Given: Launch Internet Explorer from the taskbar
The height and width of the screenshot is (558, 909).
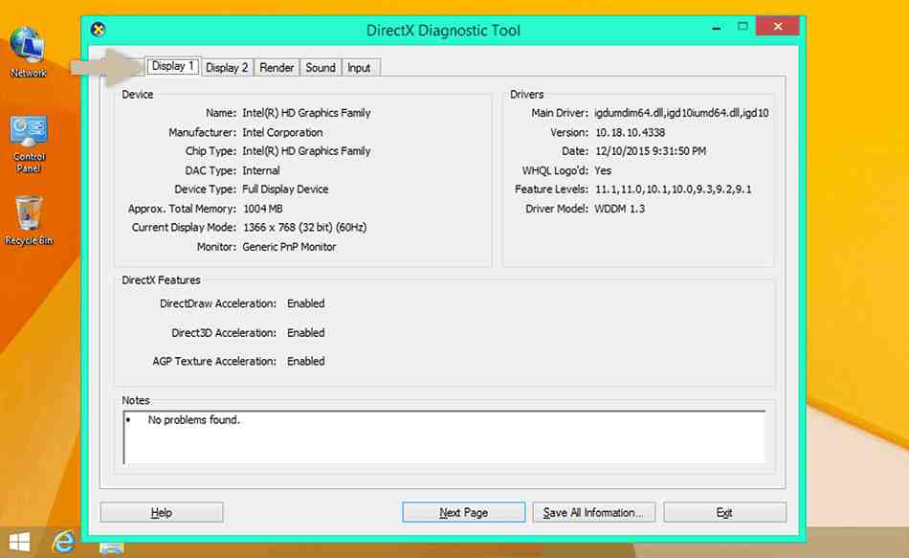Looking at the screenshot, I should 64,544.
